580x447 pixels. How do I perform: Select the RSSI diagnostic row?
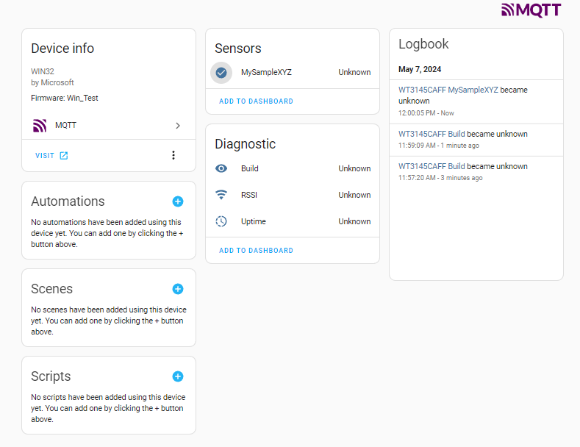(x=293, y=195)
